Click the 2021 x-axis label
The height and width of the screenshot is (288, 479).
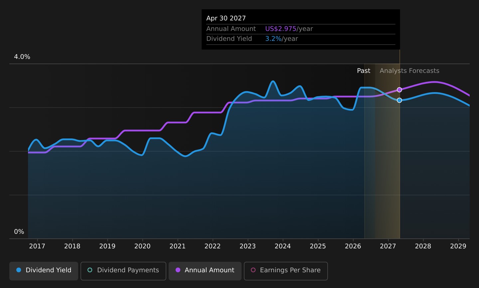point(178,246)
